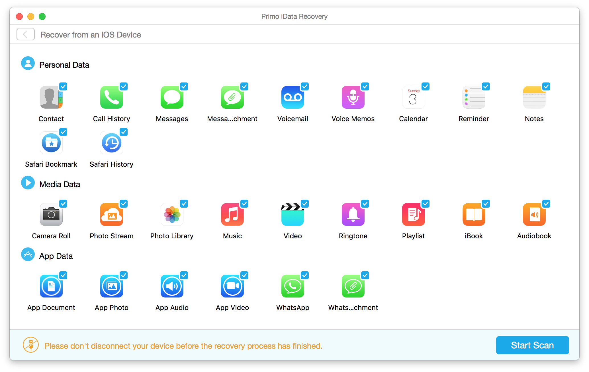The height and width of the screenshot is (372, 589).
Task: Uncheck the Contact checkbox
Action: (x=63, y=86)
